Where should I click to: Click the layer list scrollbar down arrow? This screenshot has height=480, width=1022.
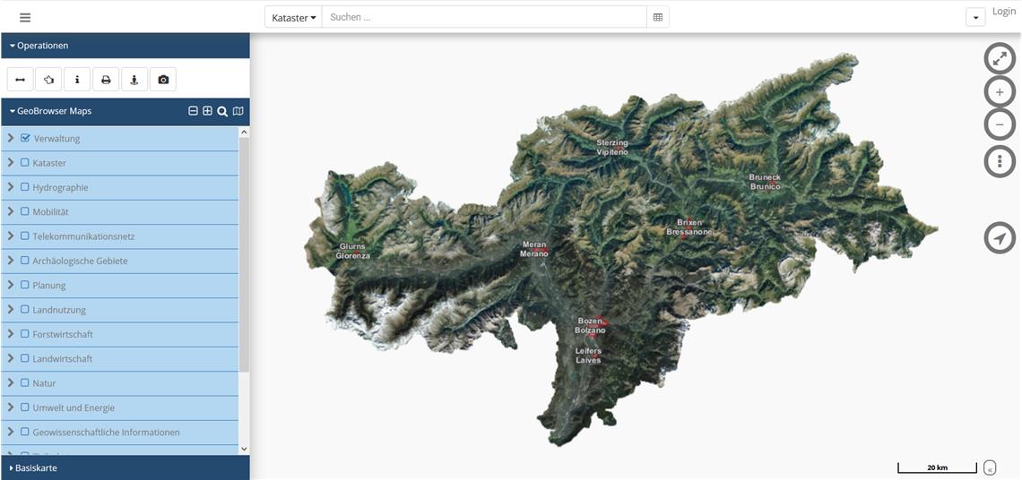pyautogui.click(x=244, y=449)
